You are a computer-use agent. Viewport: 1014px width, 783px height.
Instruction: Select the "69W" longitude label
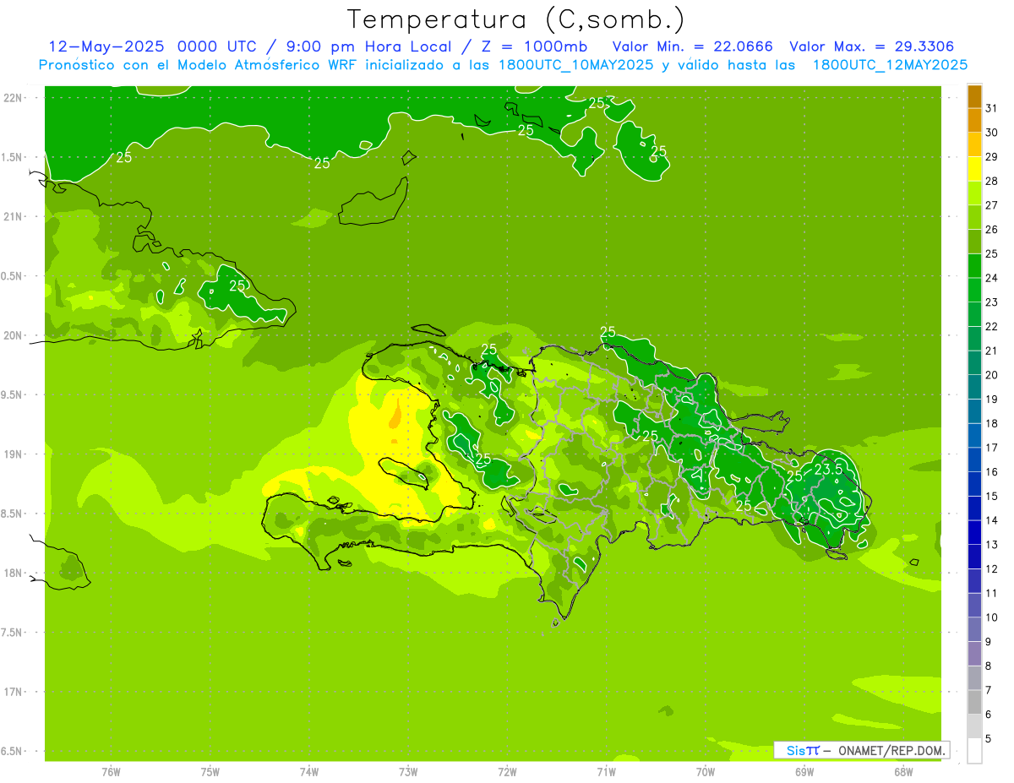pyautogui.click(x=804, y=772)
